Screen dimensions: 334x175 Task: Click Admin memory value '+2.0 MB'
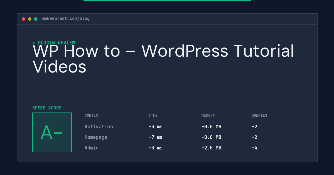211,148
